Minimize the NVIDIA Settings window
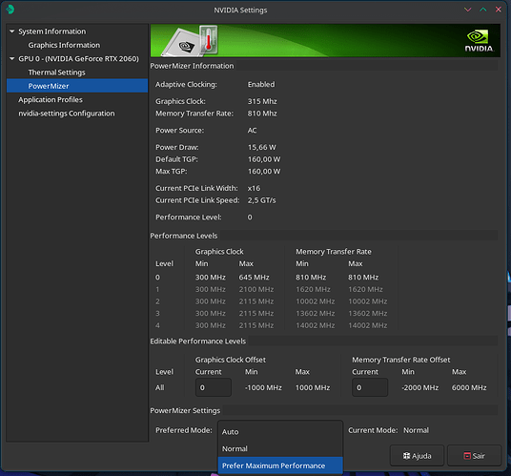This screenshot has height=476, width=511. coord(468,10)
